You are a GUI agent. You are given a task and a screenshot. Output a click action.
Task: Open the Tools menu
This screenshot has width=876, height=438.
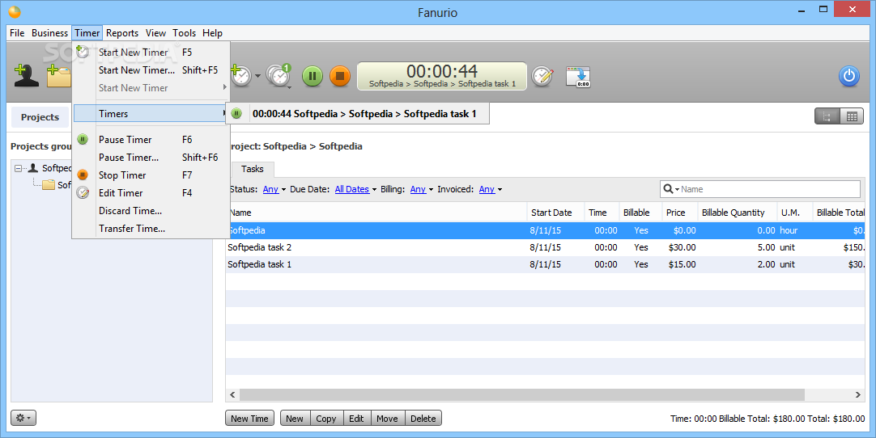click(x=185, y=33)
